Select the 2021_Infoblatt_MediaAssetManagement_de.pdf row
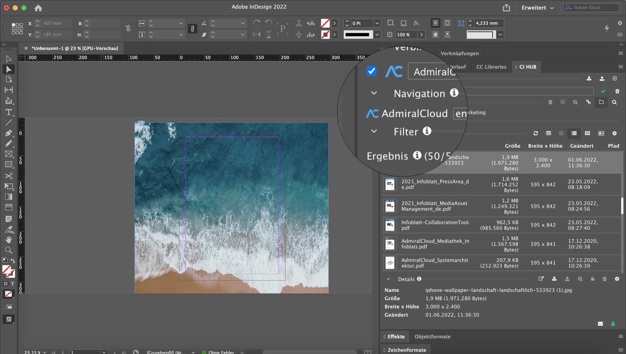The image size is (626, 354). [x=434, y=206]
